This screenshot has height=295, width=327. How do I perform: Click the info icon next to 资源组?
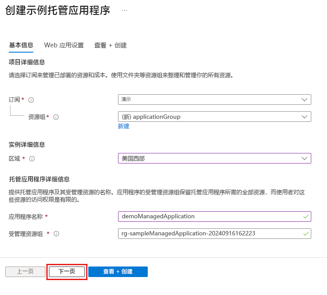pyautogui.click(x=56, y=117)
